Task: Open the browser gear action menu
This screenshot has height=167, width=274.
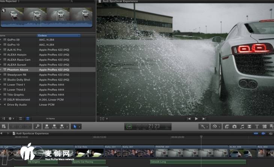Action: coord(11,118)
